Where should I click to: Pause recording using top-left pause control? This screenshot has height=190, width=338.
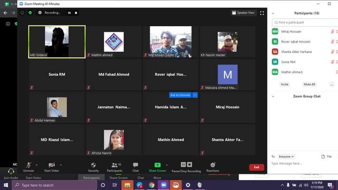pos(69,13)
